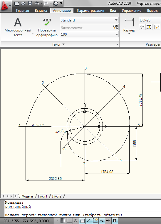Screen dimensions: 161x224
Task: Open the Undo history dropdown arrow
Action: (41, 4)
